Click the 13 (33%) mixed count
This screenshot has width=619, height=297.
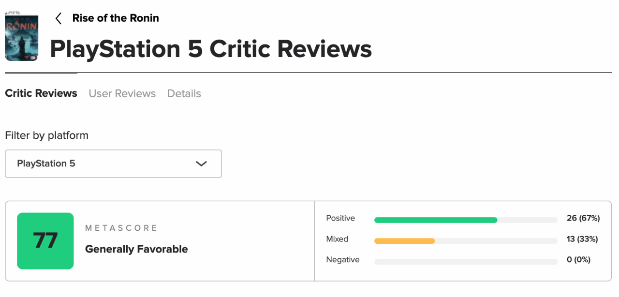click(x=582, y=239)
